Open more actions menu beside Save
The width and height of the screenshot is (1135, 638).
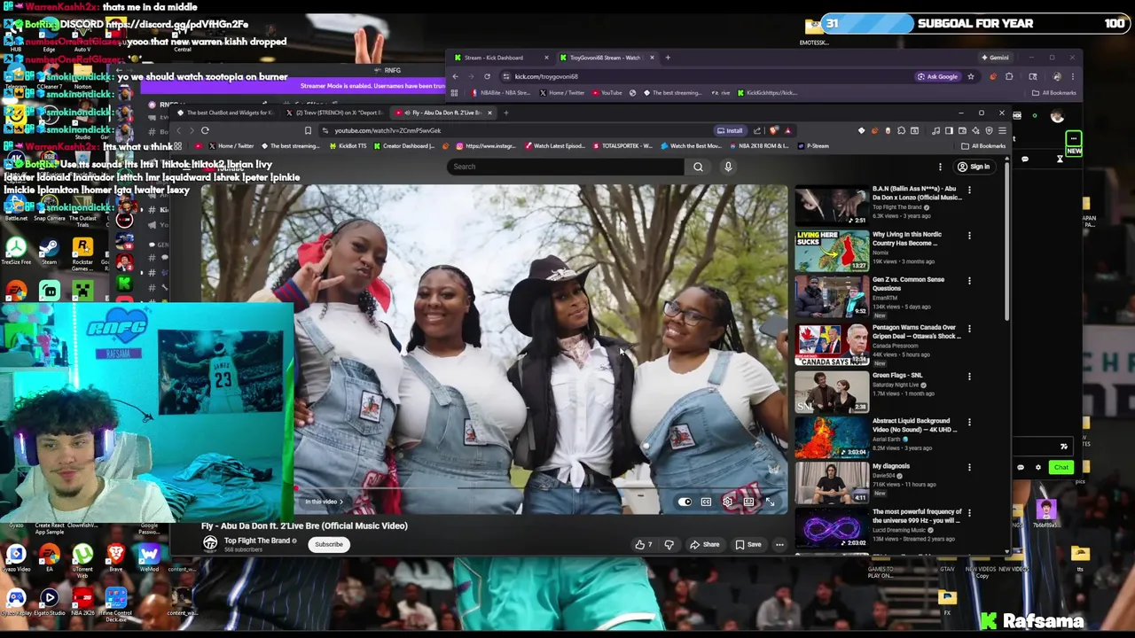(779, 545)
